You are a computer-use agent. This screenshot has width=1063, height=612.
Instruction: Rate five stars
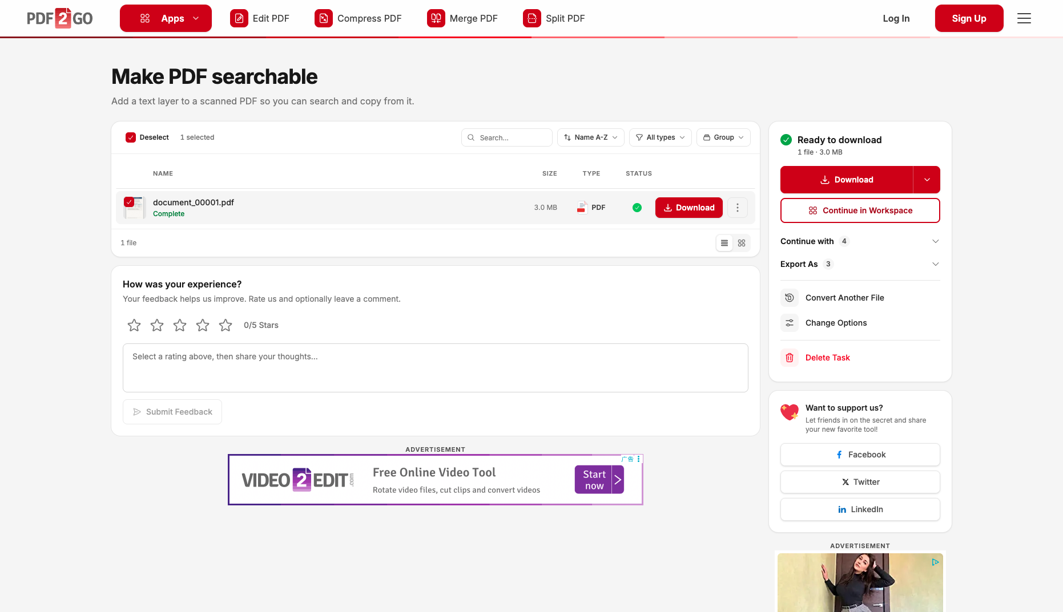coord(226,325)
